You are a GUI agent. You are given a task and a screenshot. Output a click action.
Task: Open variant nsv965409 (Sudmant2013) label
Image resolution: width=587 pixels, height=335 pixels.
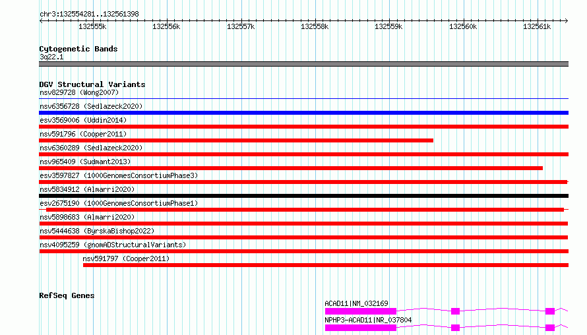point(85,162)
